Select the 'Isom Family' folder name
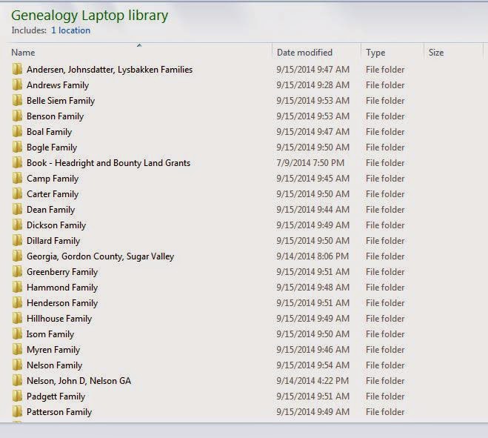Screen dimensions: 488x438 50,334
